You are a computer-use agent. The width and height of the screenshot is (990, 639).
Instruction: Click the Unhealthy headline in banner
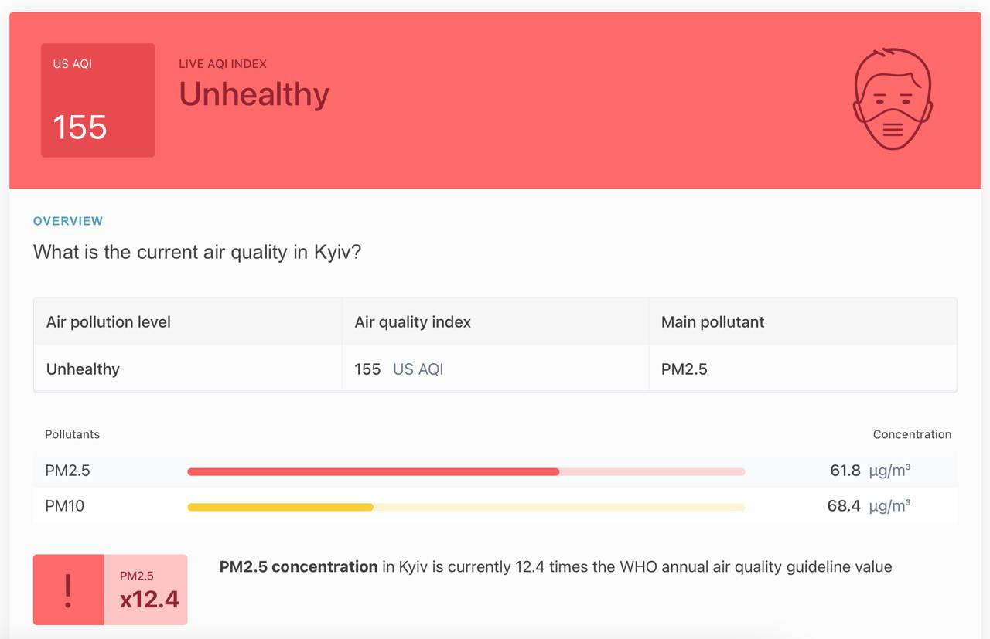pyautogui.click(x=254, y=94)
